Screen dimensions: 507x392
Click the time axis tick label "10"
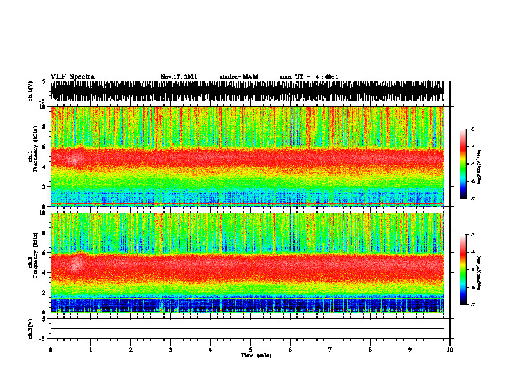click(x=450, y=350)
